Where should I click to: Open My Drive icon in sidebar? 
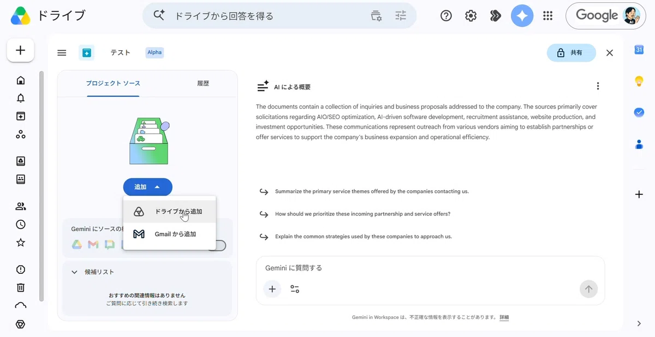(x=21, y=161)
